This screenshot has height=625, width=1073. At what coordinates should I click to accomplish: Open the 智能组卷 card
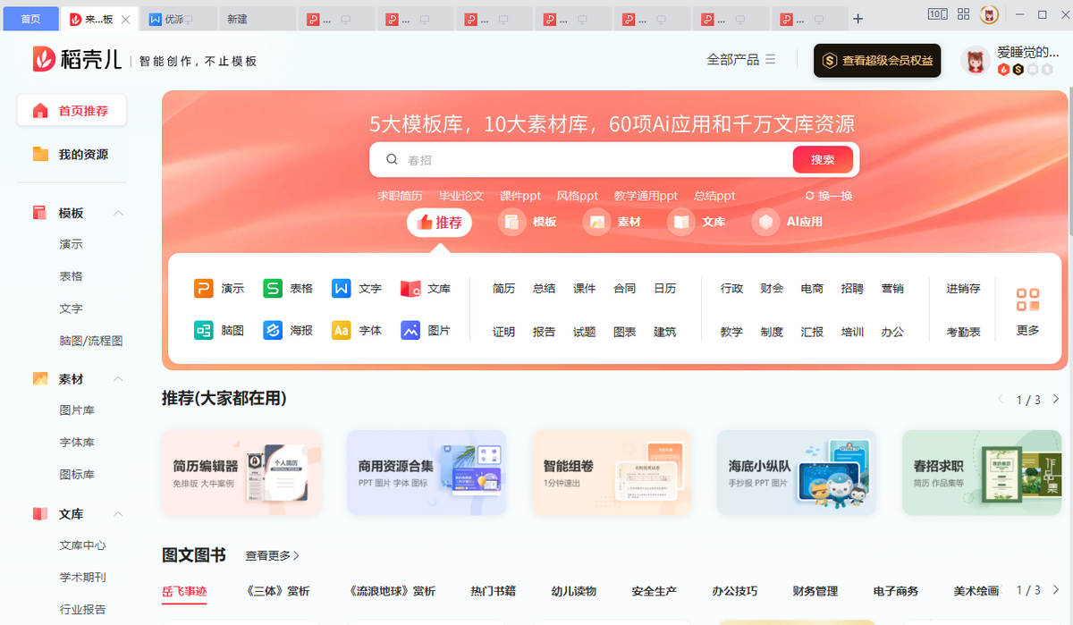click(612, 472)
